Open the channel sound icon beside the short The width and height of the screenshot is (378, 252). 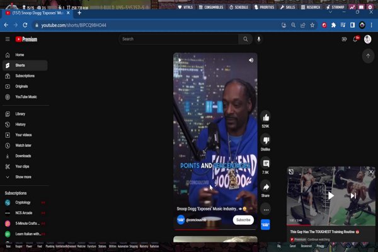(x=265, y=225)
